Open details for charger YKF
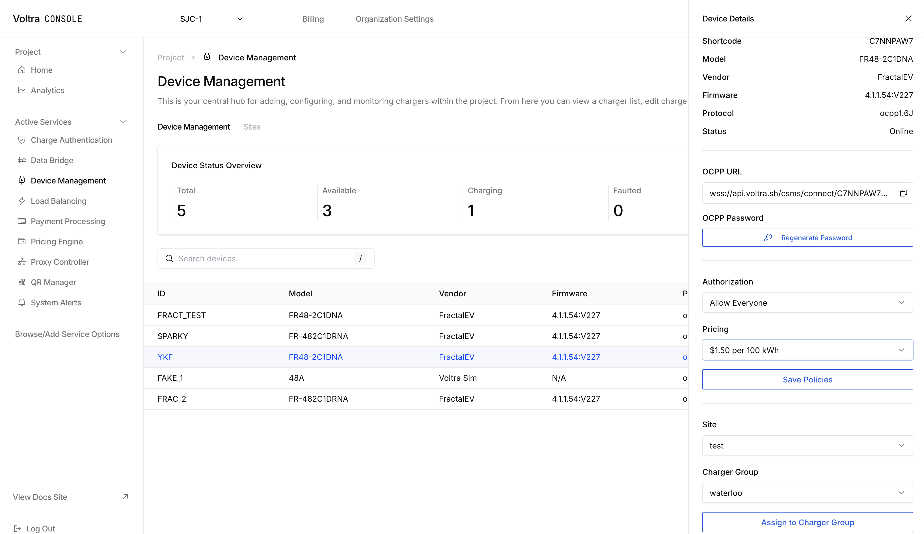Viewport: 924px width, 534px height. pyautogui.click(x=165, y=357)
